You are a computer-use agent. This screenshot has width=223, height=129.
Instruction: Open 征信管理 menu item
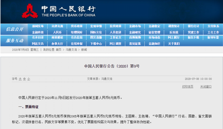154,32
